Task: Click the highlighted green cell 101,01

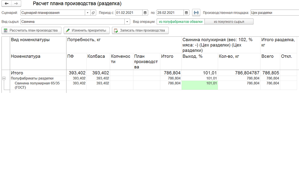Action: (200, 85)
